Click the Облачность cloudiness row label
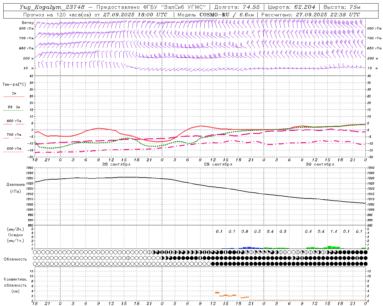Screen dimensions: 383x306 [15, 259]
